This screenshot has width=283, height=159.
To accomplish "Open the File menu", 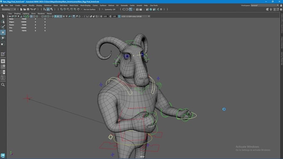I will (x=6, y=5).
